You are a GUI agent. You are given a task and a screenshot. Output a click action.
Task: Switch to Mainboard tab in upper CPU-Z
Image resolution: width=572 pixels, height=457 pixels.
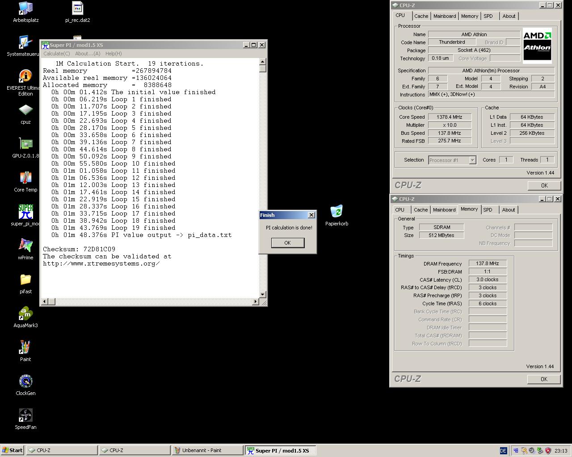[445, 16]
